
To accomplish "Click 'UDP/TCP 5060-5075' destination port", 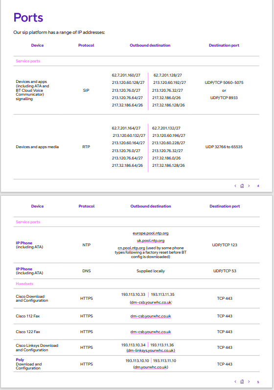I will (224, 82).
